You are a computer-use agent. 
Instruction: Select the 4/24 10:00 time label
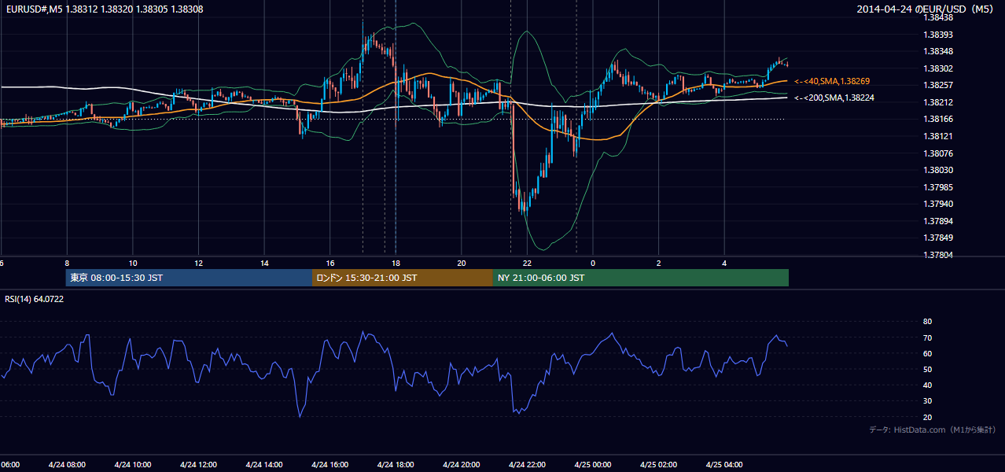tap(133, 465)
